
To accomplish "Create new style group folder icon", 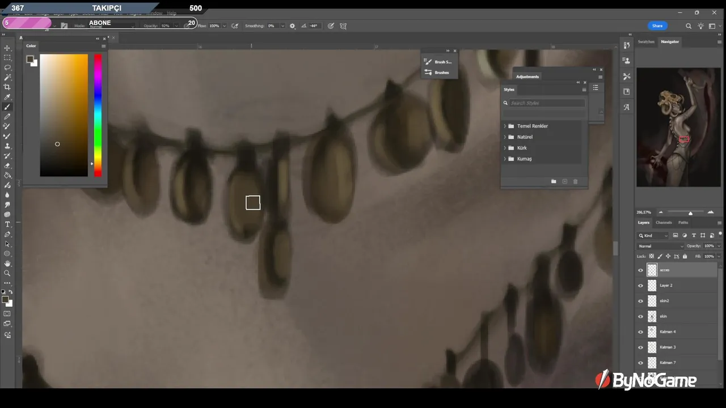I will pos(554,181).
